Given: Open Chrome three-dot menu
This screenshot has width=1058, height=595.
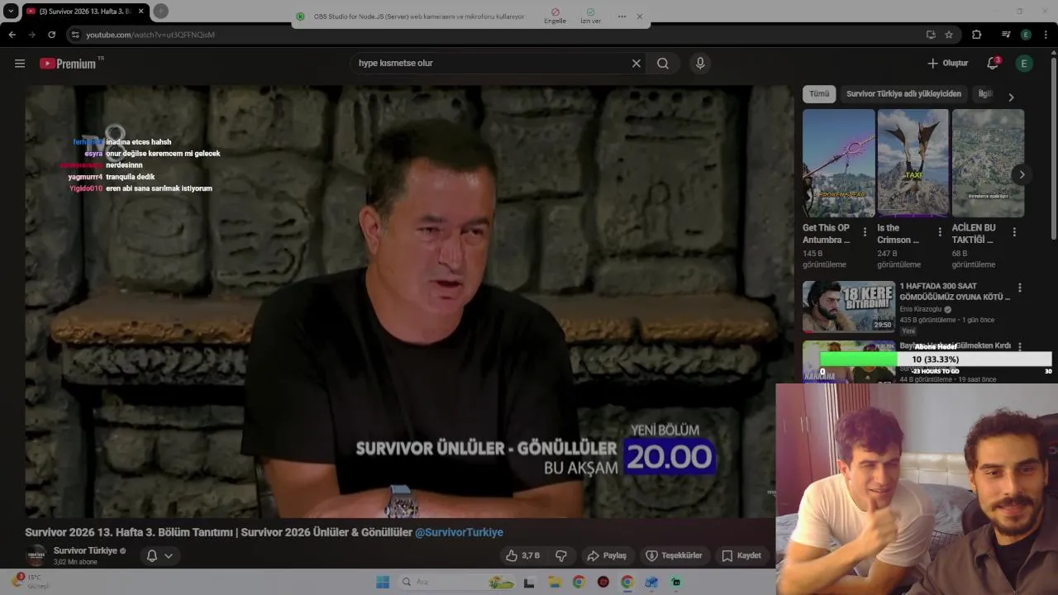Looking at the screenshot, I should 1046,35.
